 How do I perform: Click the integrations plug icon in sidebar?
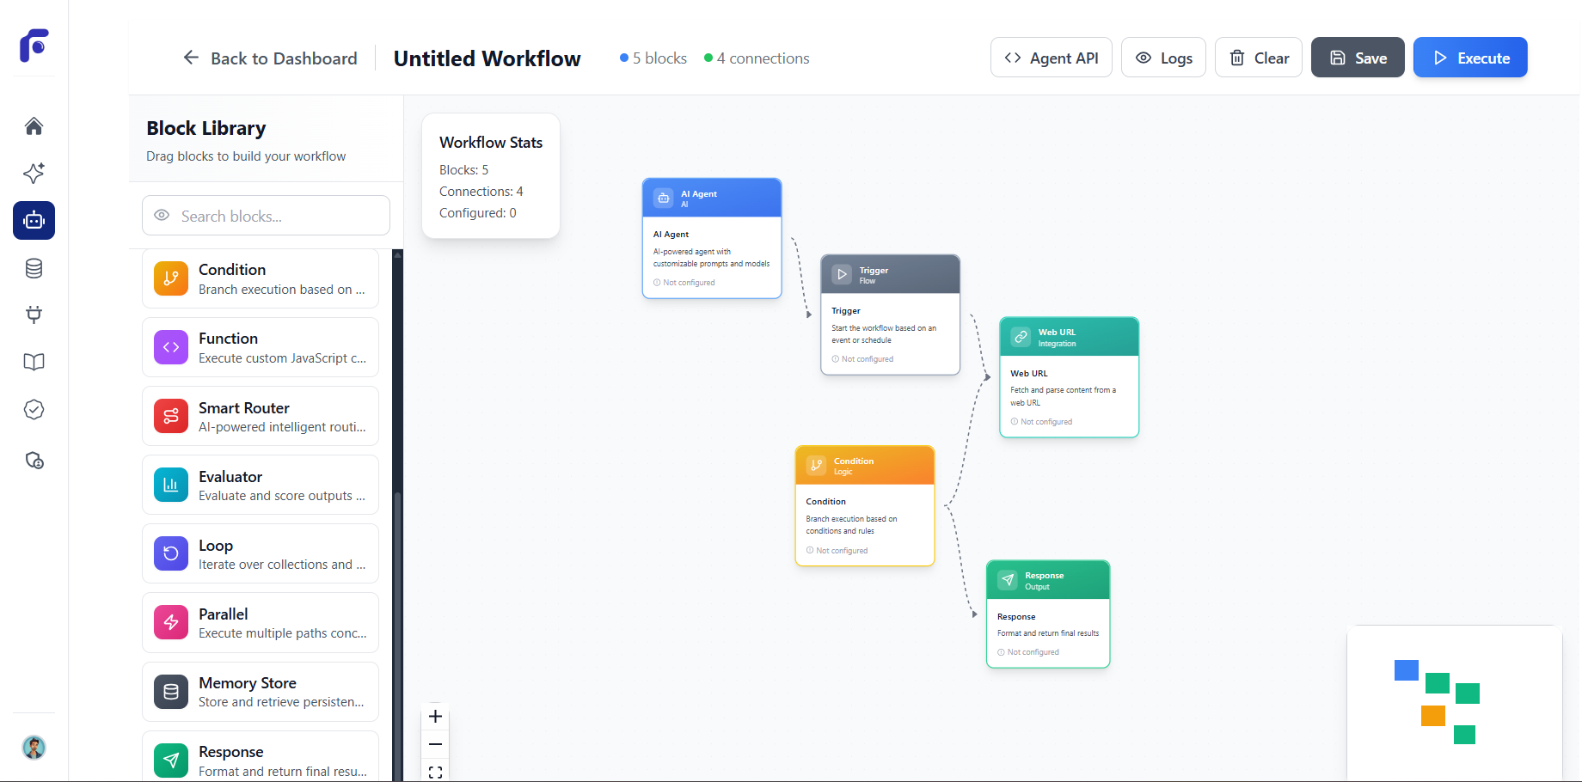click(34, 315)
